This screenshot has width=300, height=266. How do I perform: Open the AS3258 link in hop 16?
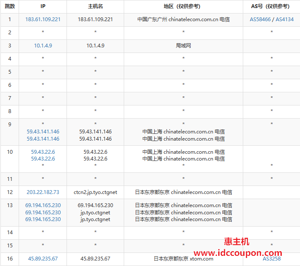(x=272, y=258)
